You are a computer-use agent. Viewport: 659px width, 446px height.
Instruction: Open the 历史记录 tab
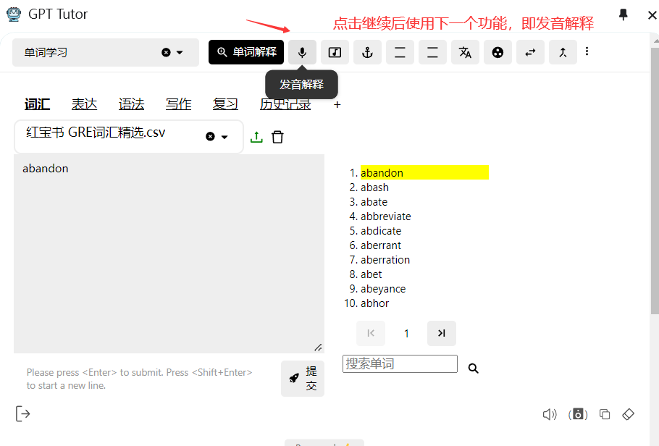pyautogui.click(x=285, y=104)
